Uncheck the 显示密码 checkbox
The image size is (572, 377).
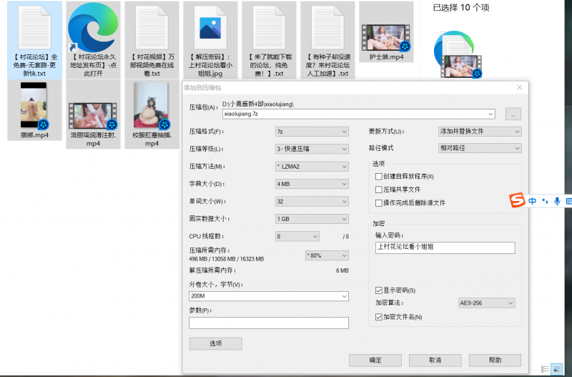379,290
